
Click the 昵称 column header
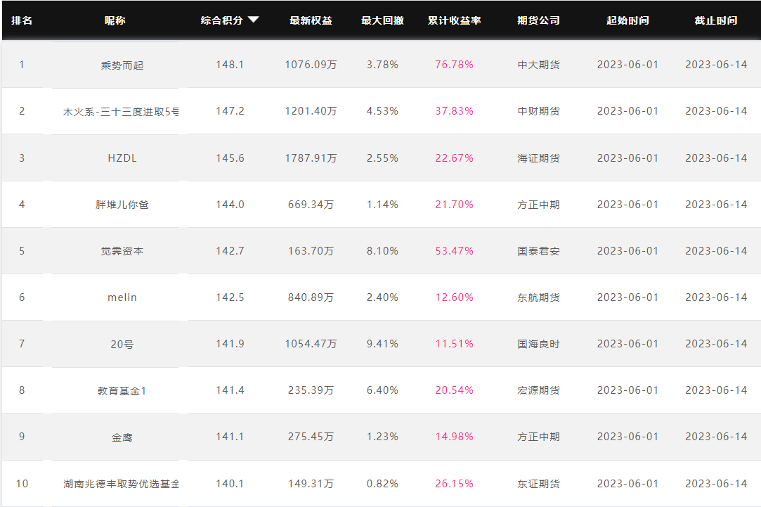pos(115,20)
